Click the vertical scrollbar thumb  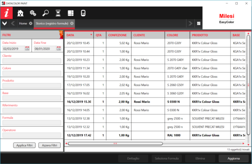click(x=248, y=85)
